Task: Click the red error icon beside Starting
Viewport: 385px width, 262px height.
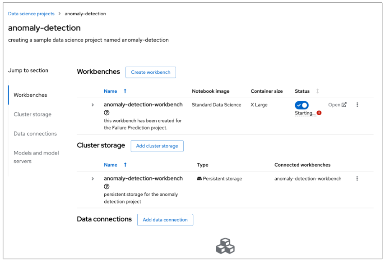Action: [319, 113]
